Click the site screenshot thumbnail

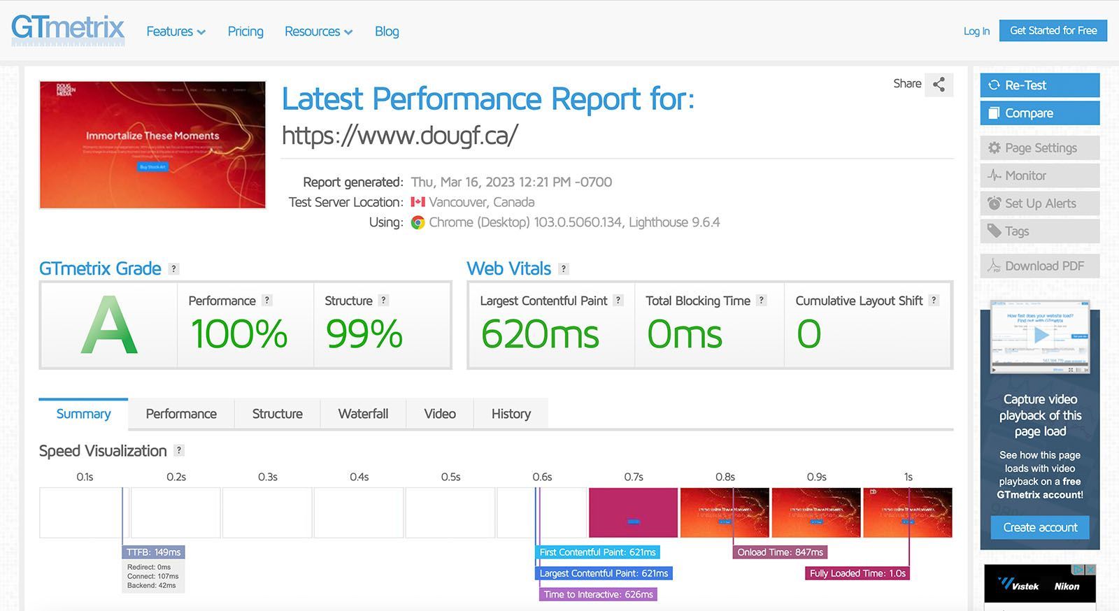pos(152,145)
